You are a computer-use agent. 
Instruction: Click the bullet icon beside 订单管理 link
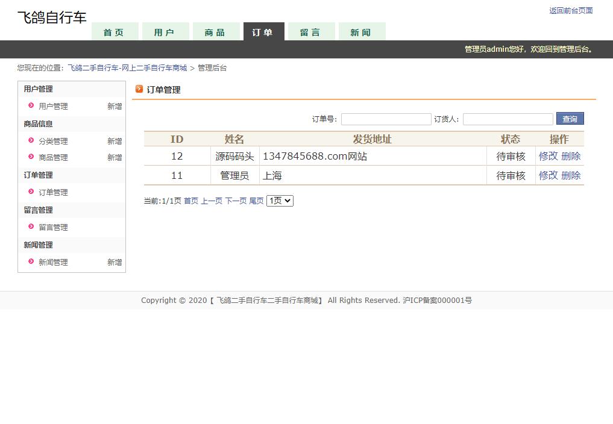(31, 192)
